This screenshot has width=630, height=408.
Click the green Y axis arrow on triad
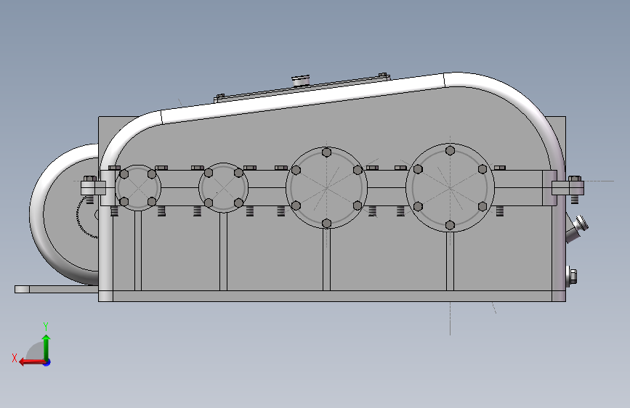[x=47, y=347]
